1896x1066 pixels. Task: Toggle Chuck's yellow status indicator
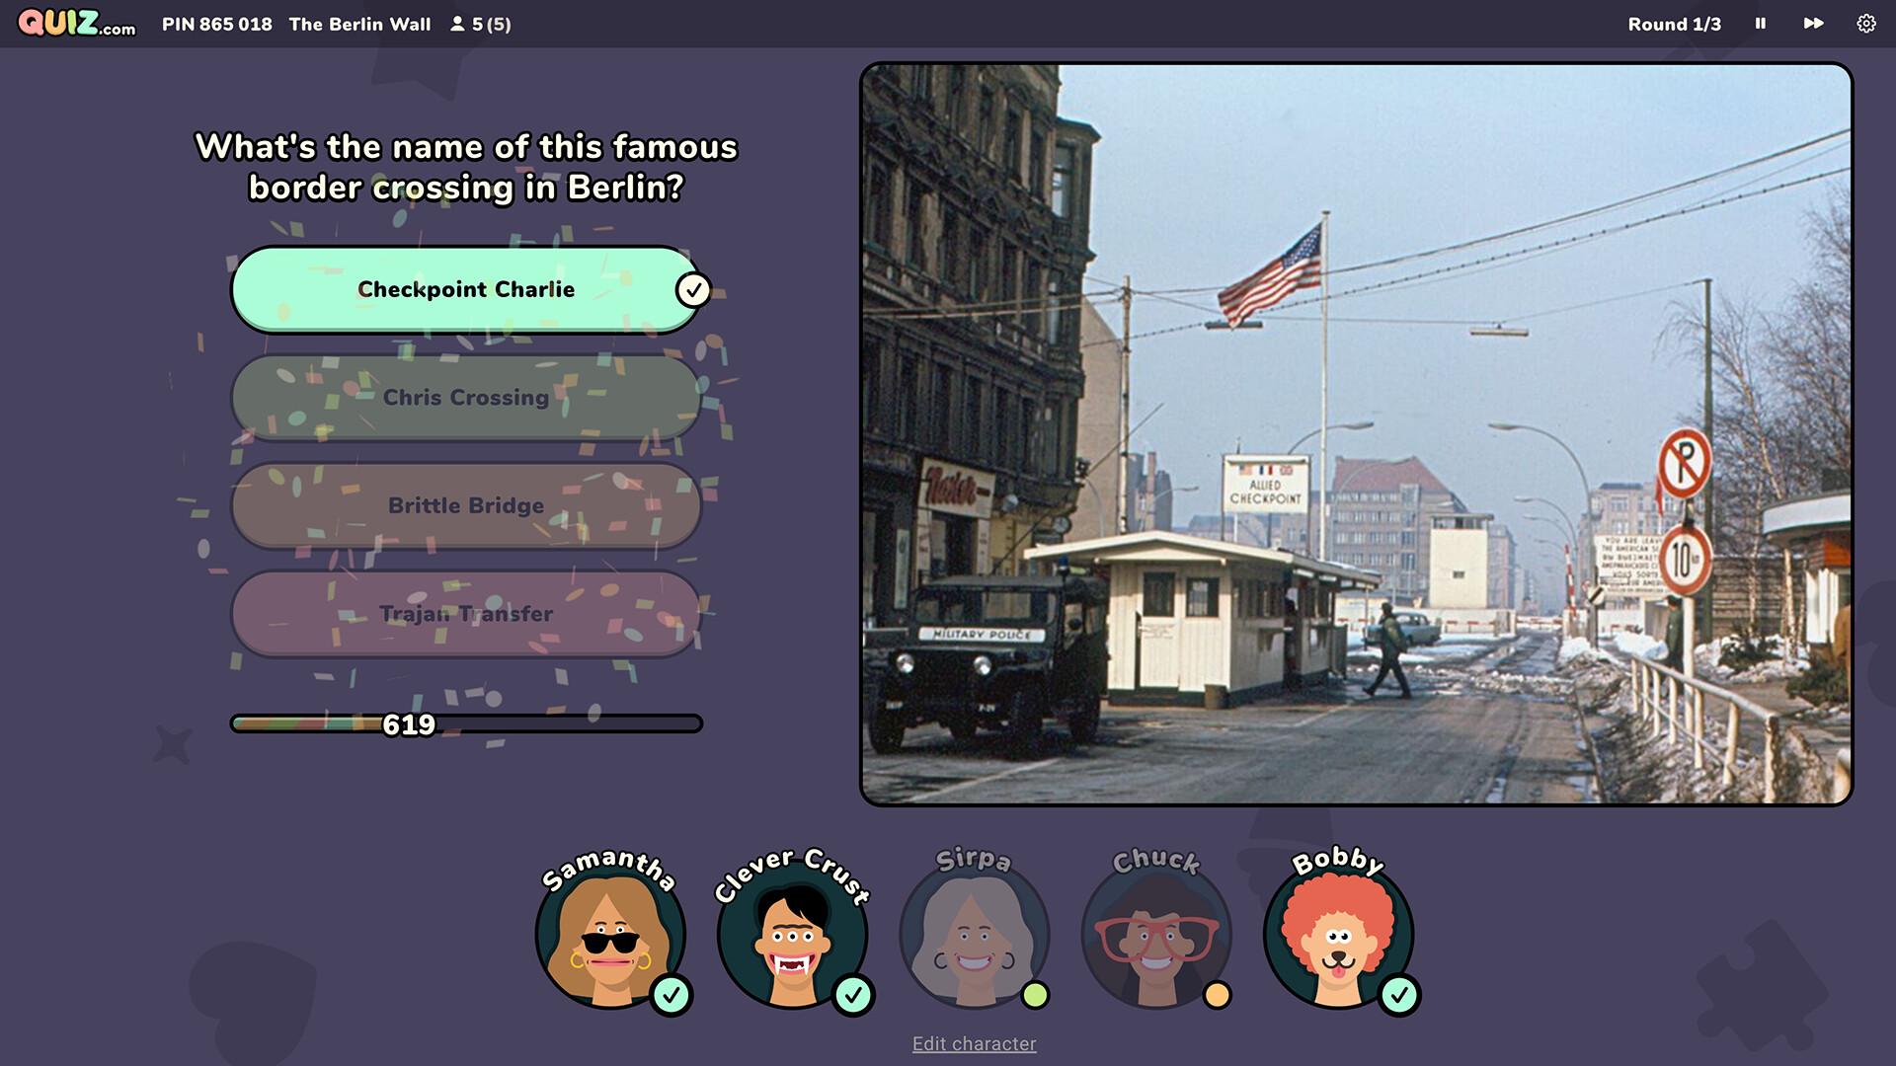[1218, 998]
